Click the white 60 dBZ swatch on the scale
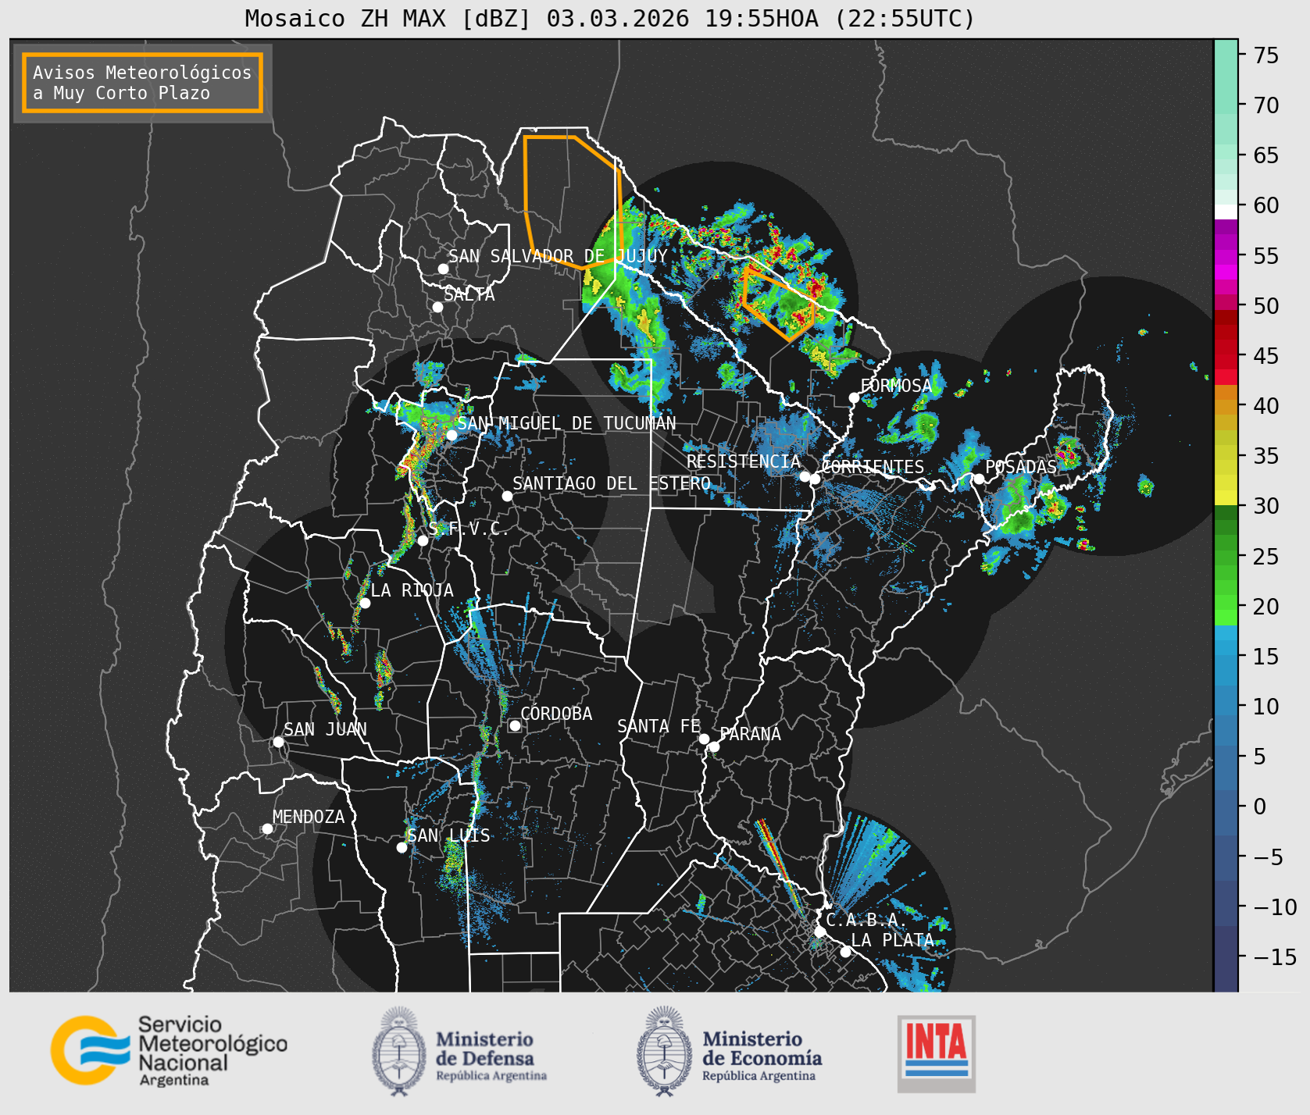 [1226, 212]
